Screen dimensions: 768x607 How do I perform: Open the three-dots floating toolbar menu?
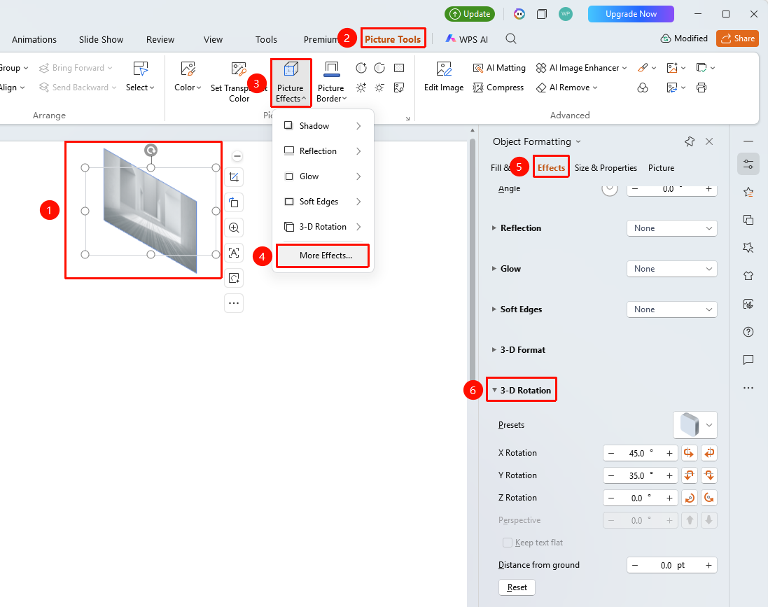(x=234, y=303)
